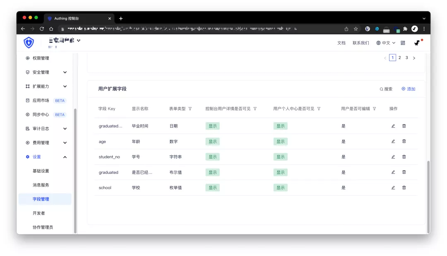Click the browser address bar
The height and width of the screenshot is (256, 447).
tap(199, 29)
